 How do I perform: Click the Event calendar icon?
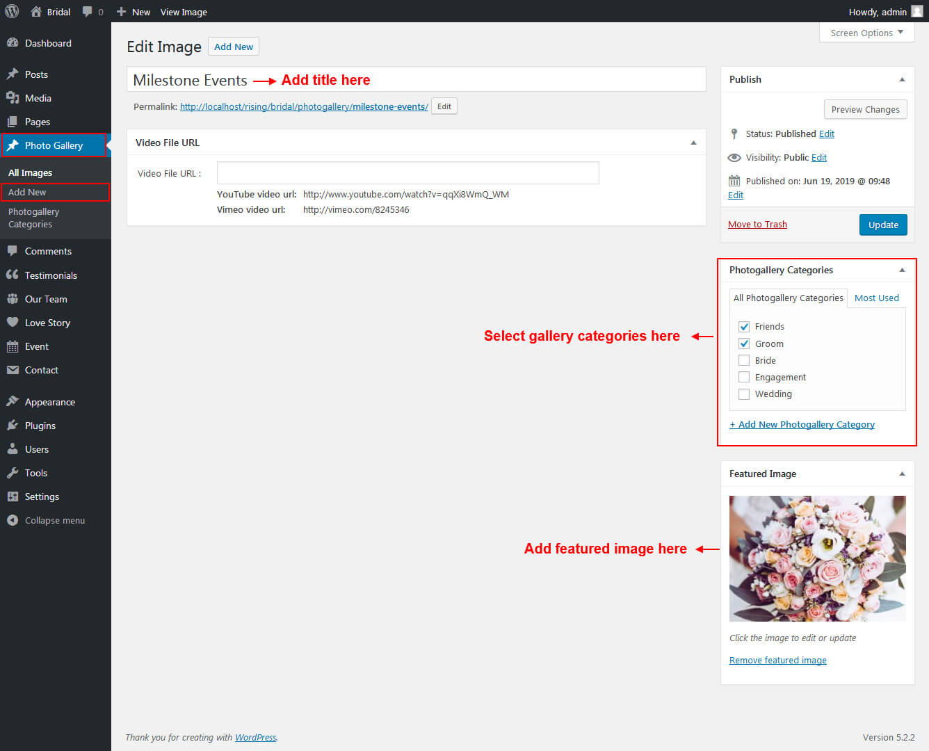[x=13, y=346]
